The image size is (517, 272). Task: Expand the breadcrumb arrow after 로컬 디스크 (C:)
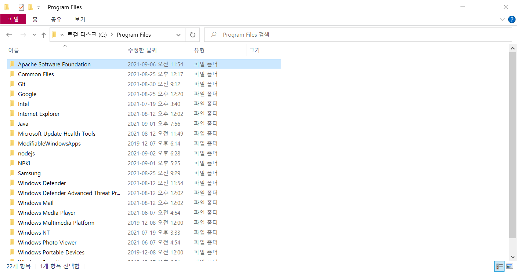pos(112,34)
